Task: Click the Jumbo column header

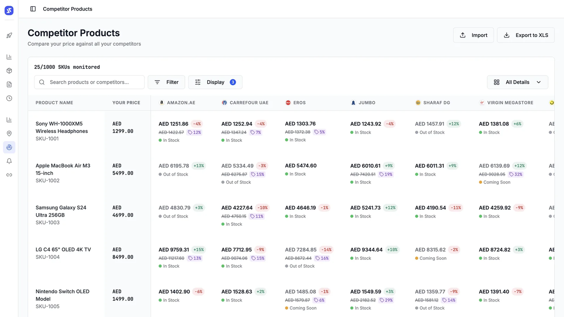Action: (363, 103)
